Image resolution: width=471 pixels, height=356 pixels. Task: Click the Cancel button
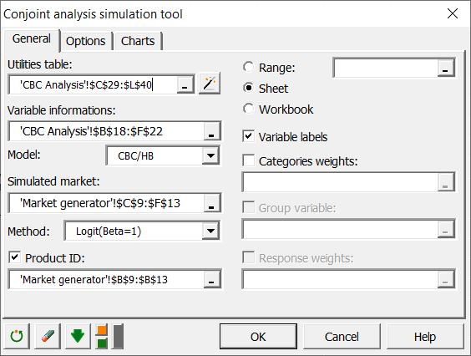(342, 337)
